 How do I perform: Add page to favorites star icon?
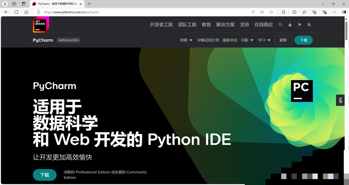pyautogui.click(x=271, y=12)
